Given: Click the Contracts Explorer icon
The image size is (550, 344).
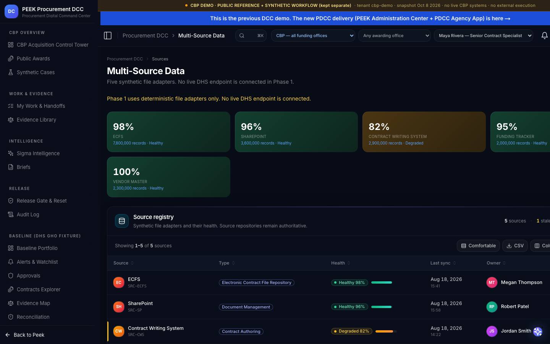Looking at the screenshot, I should pyautogui.click(x=11, y=289).
